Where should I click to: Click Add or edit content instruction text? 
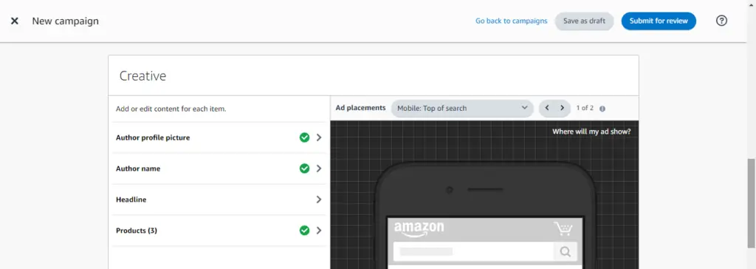point(171,109)
